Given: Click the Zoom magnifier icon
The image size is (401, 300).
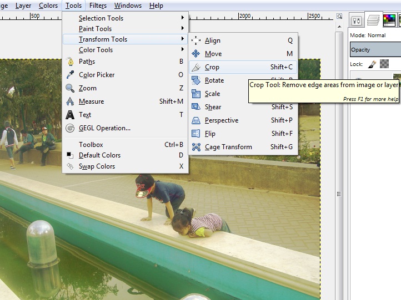Looking at the screenshot, I should point(70,88).
